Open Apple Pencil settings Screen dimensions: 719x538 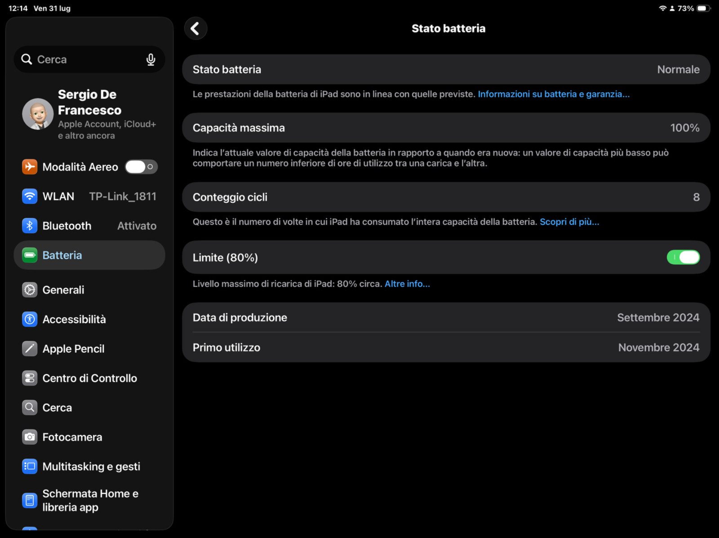[89, 349]
